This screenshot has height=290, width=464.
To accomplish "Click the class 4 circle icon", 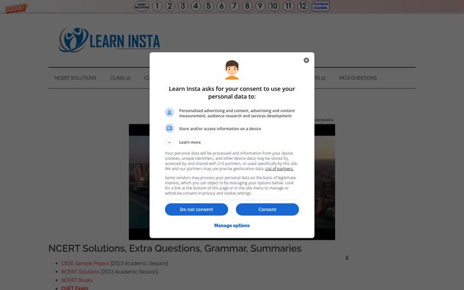I will [196, 6].
